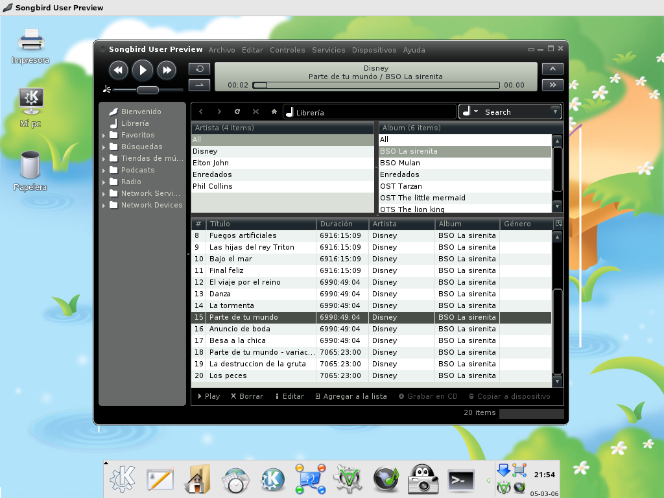Open the search type note dropdown
This screenshot has width=664, height=498.
470,112
